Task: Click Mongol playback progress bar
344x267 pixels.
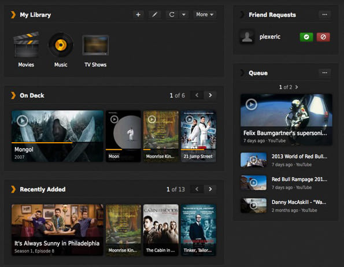Action: (x=57, y=143)
